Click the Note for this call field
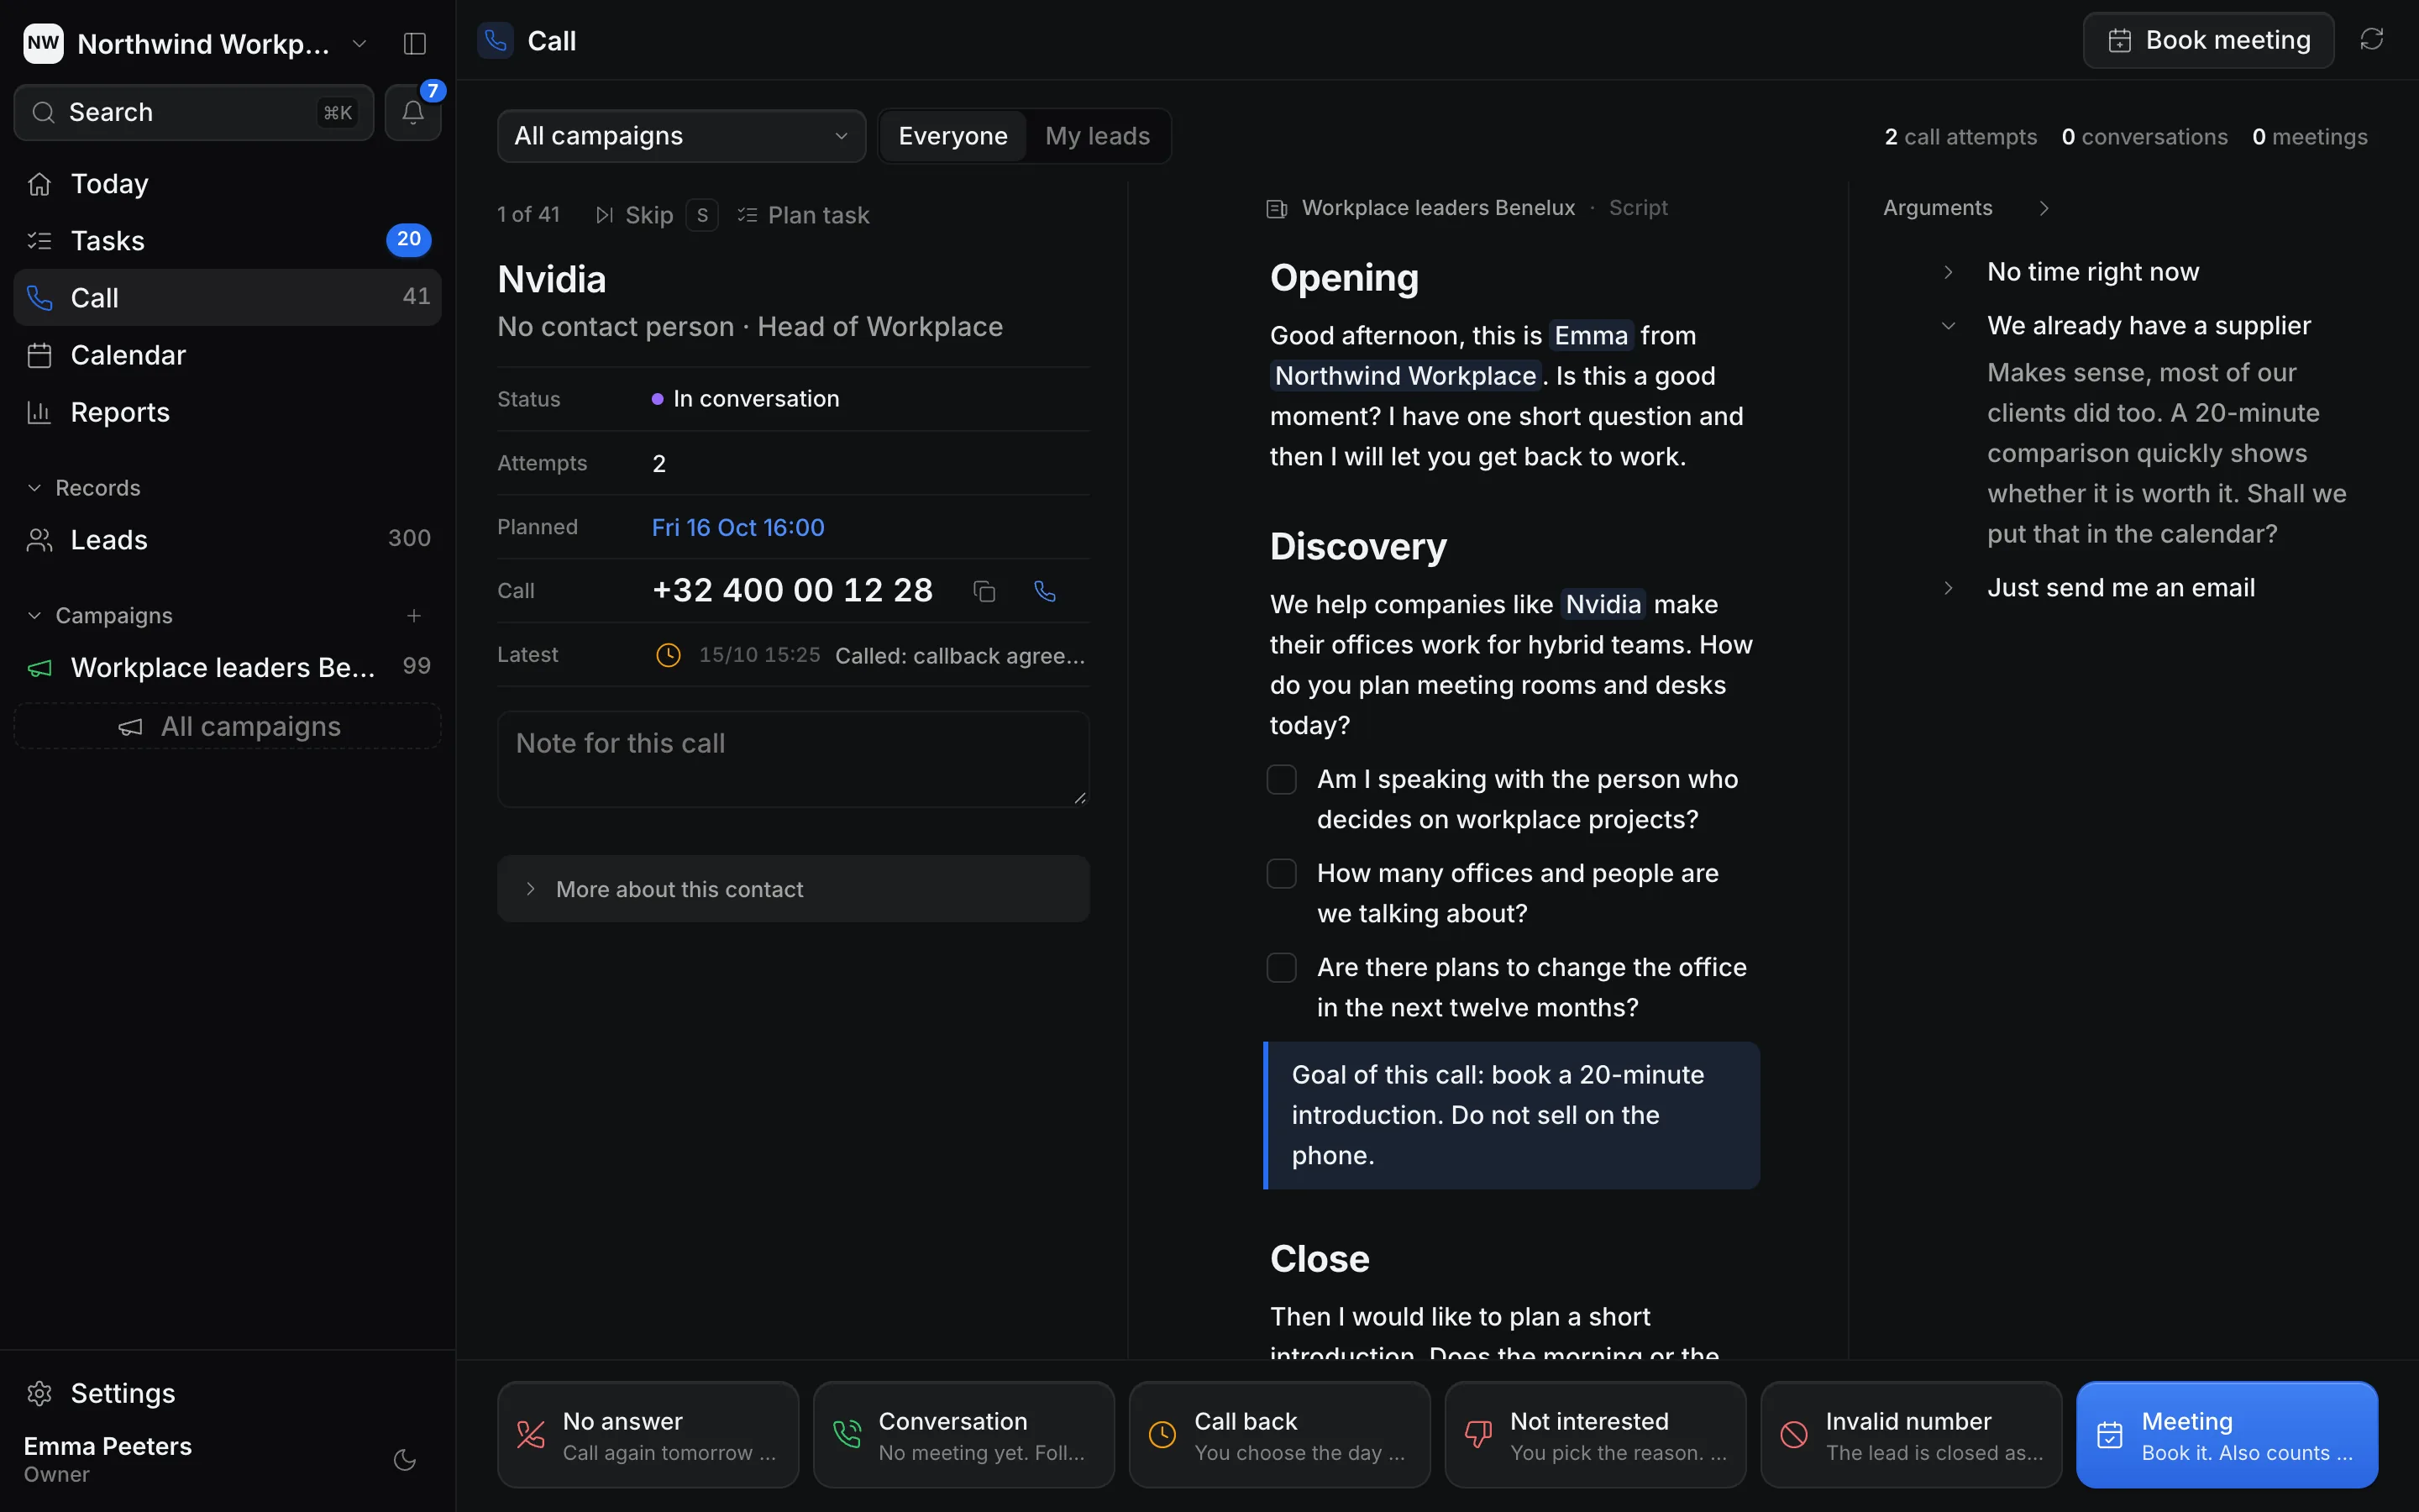 [x=793, y=759]
